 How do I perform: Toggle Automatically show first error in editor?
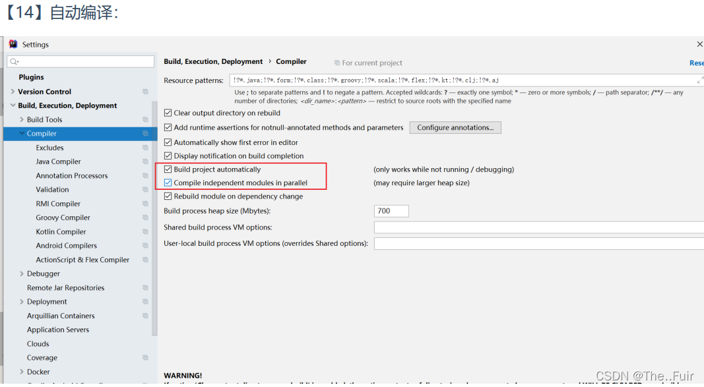(168, 142)
